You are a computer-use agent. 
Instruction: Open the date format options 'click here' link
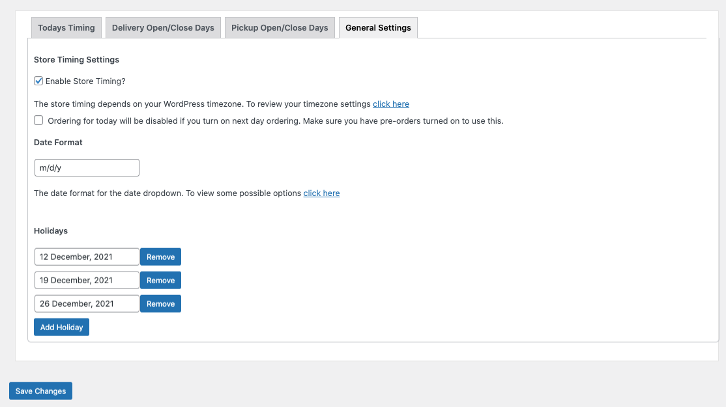[321, 193]
